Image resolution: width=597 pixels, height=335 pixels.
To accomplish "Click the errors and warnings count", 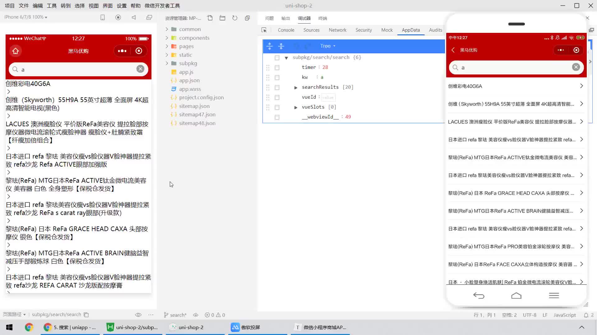I will tap(215, 315).
